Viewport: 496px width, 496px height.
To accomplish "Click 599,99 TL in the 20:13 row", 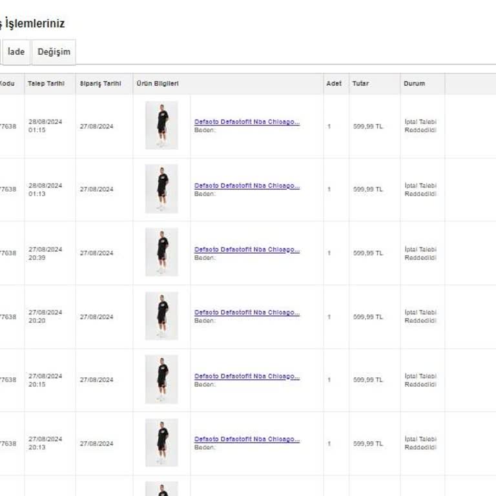I will click(368, 444).
